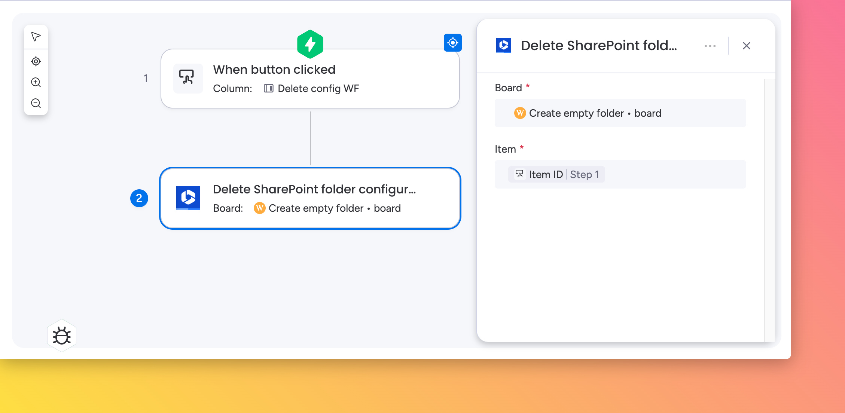
Task: Click the Item ID Step 1 chip
Action: pyautogui.click(x=557, y=174)
